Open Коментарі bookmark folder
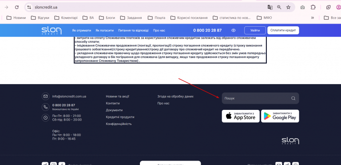The width and height of the screenshot is (341, 165). [66, 18]
